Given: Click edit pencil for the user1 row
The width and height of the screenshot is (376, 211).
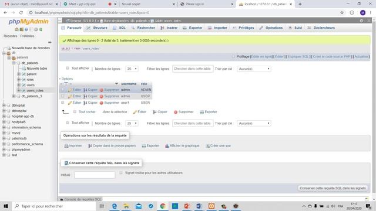Looking at the screenshot, I should 70,103.
